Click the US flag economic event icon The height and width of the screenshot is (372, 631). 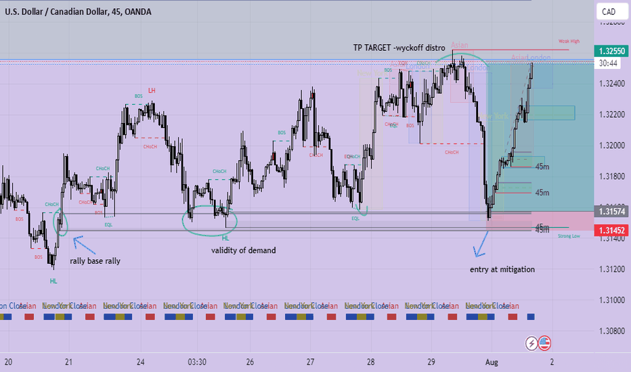544,344
